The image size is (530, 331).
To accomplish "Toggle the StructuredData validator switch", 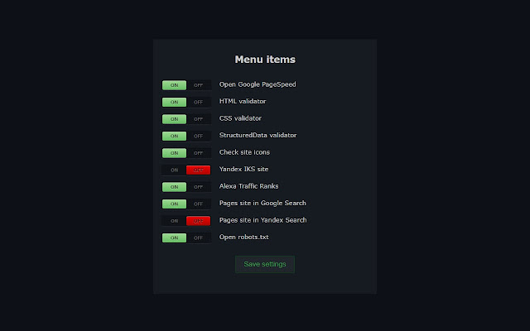I will click(186, 136).
